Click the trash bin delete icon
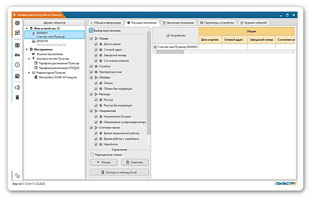Image resolution: width=312 pixels, height=200 pixels. [17, 97]
